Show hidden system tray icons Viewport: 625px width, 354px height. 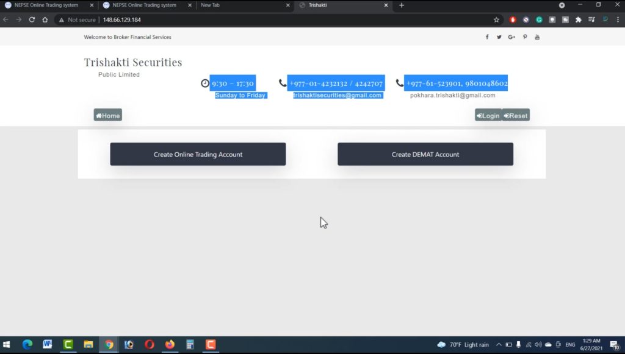tap(499, 344)
